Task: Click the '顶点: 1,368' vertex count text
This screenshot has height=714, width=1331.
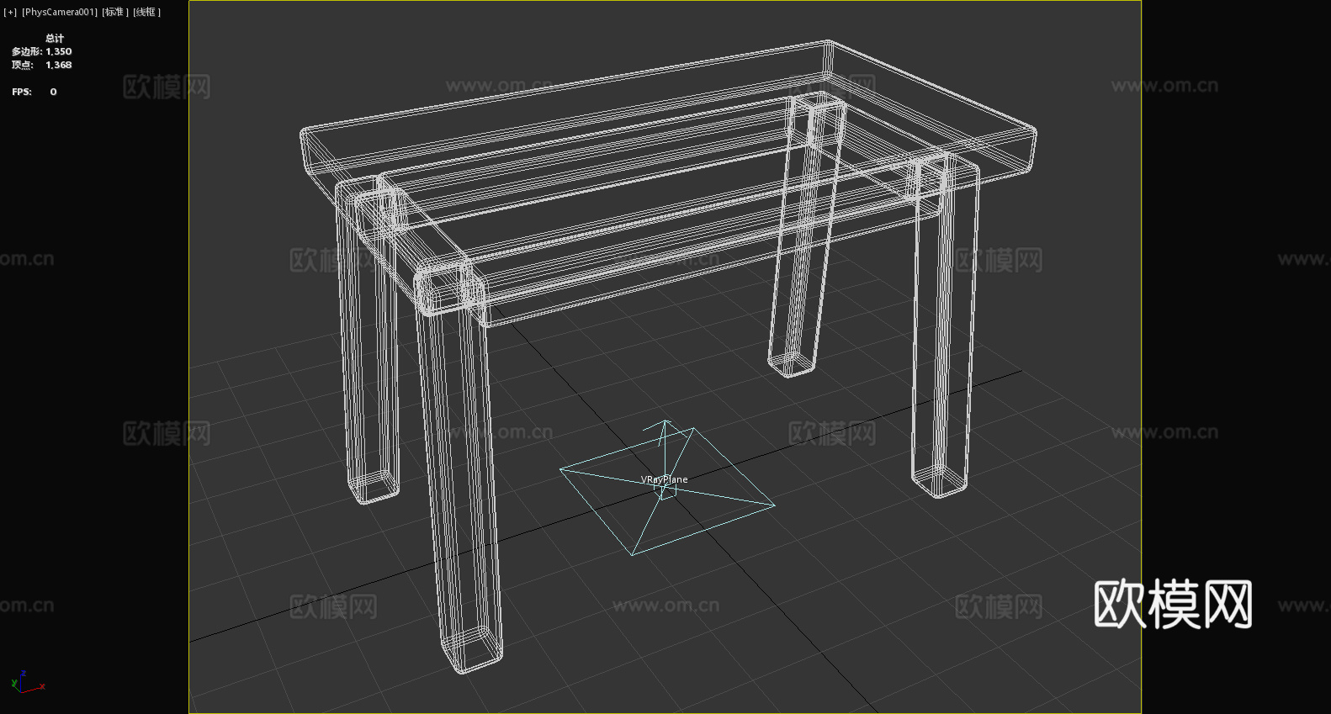Action: point(42,65)
